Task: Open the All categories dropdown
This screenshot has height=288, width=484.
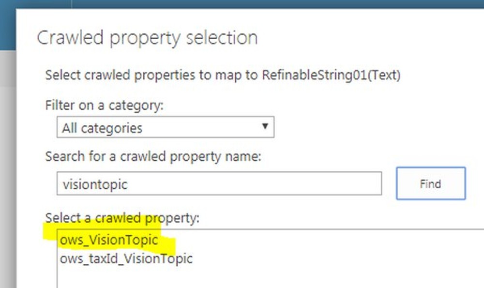Action: coord(165,127)
